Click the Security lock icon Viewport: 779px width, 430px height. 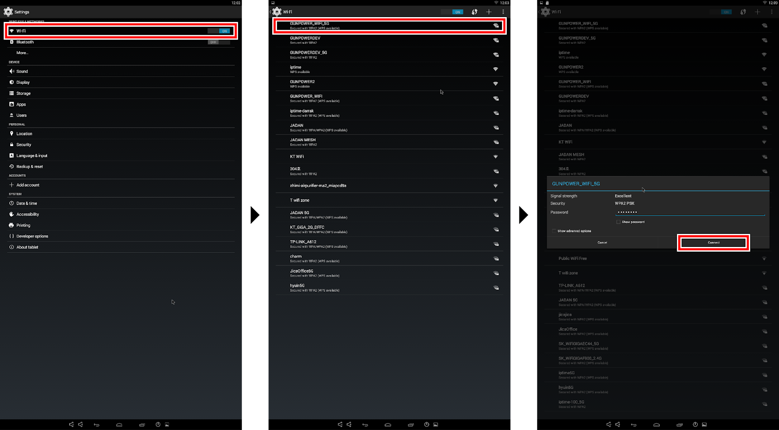(x=12, y=145)
